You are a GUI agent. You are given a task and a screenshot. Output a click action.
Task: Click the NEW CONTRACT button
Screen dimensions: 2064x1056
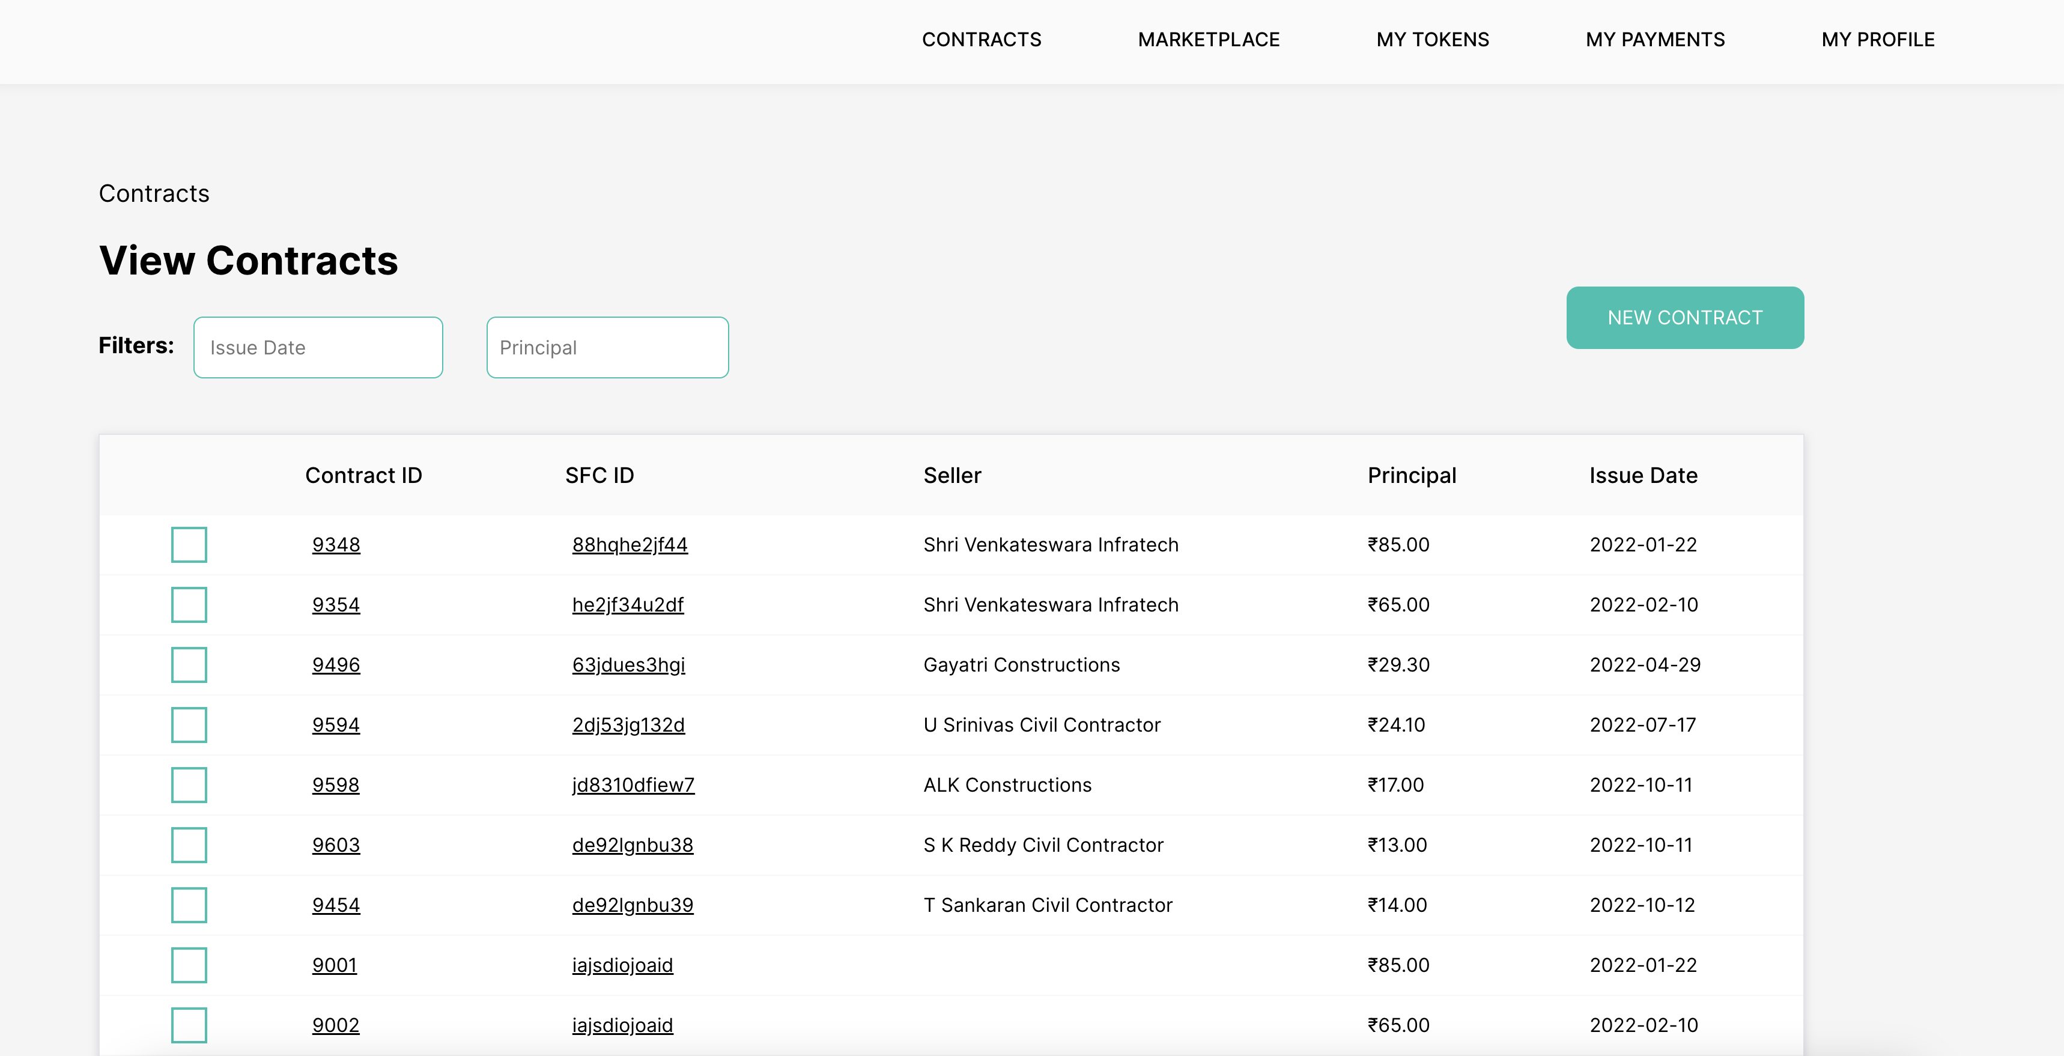[1685, 317]
